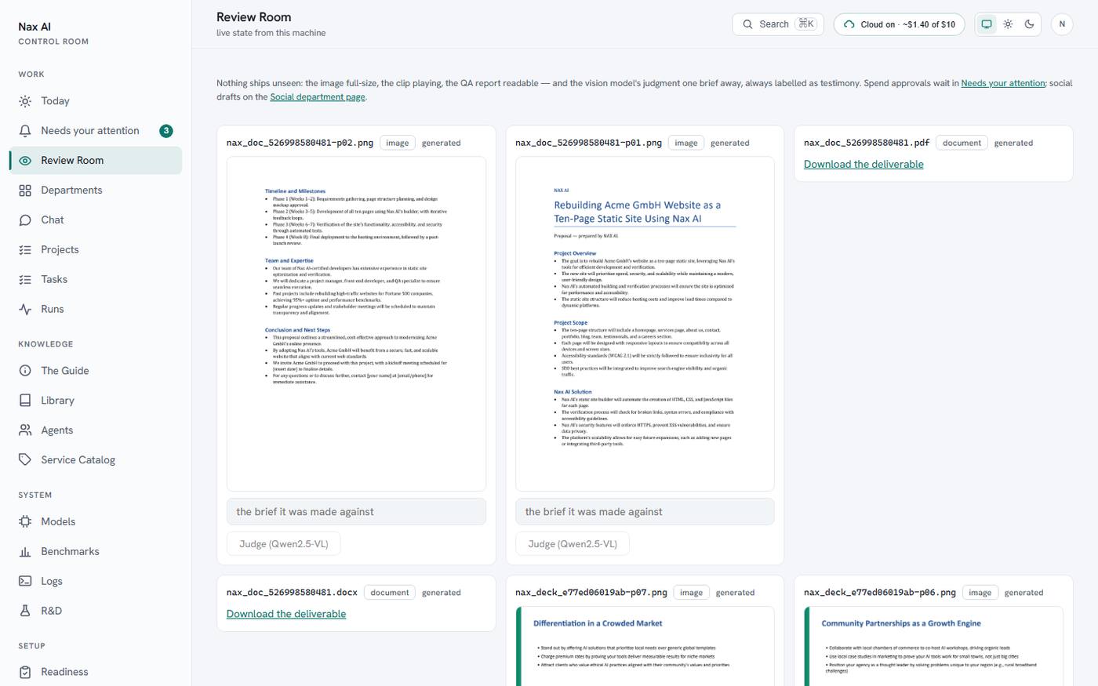The height and width of the screenshot is (686, 1098).
Task: Click the Readiness clipboard icon
Action: pyautogui.click(x=25, y=673)
